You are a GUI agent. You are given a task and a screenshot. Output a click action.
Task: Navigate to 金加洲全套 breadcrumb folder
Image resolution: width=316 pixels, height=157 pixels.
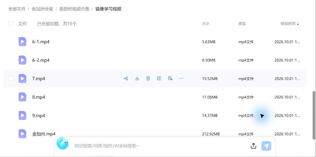coord(42,9)
